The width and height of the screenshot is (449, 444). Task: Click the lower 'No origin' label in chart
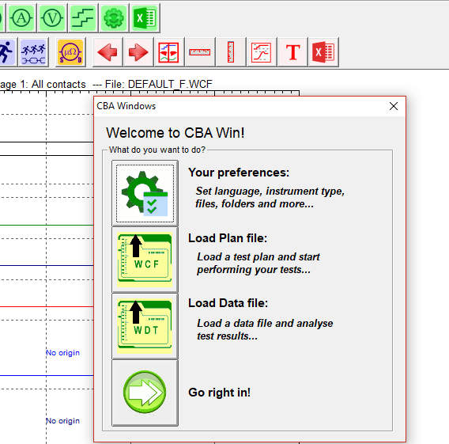point(63,421)
